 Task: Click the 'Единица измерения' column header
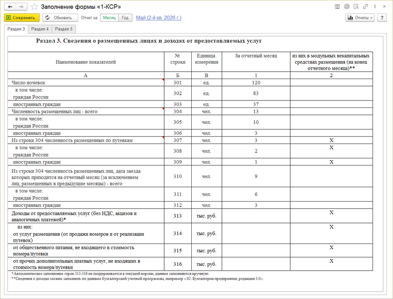click(x=207, y=62)
